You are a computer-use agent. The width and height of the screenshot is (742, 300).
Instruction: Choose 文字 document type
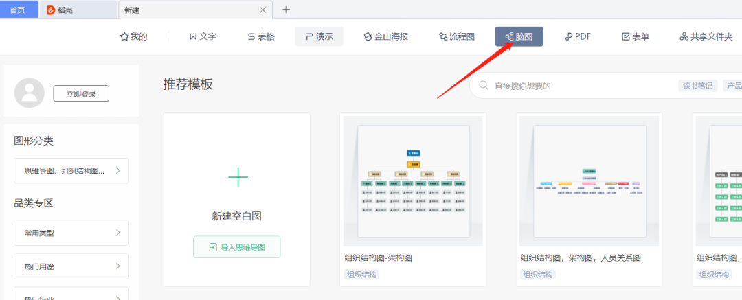click(203, 36)
